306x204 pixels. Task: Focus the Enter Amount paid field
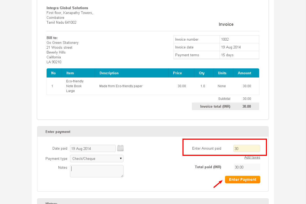pos(247,149)
